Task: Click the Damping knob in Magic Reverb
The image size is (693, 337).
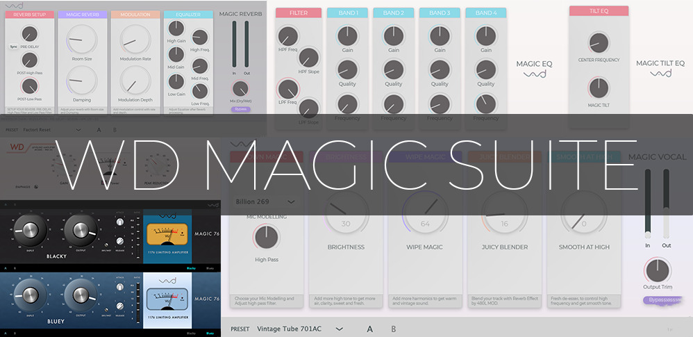Action: (82, 81)
